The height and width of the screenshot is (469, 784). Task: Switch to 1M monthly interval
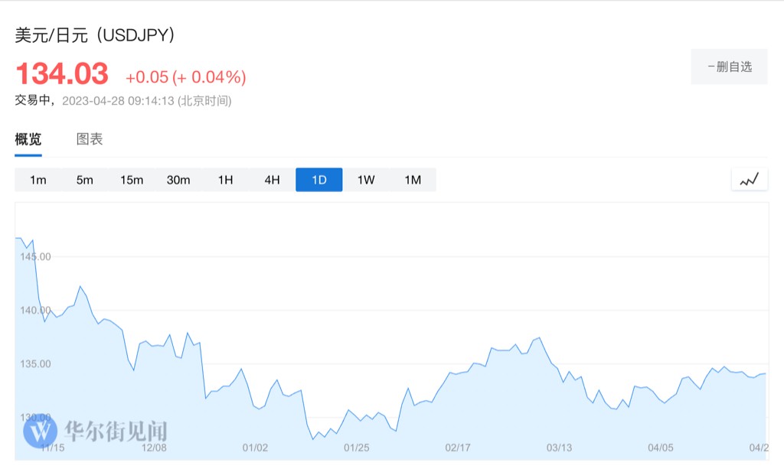click(413, 180)
